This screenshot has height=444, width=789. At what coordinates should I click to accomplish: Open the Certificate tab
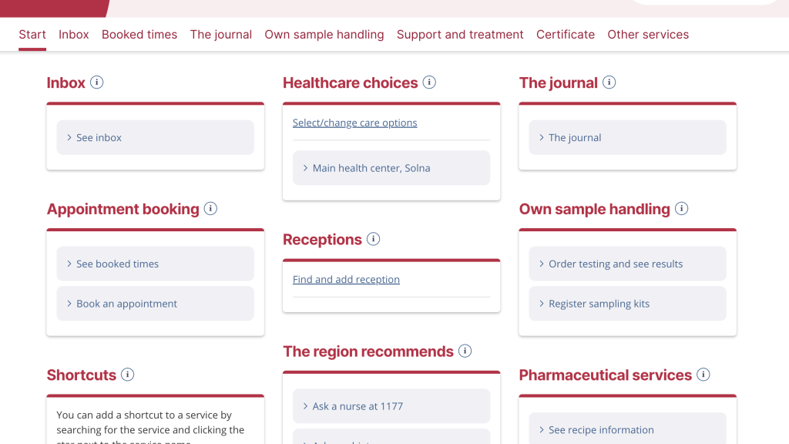565,34
